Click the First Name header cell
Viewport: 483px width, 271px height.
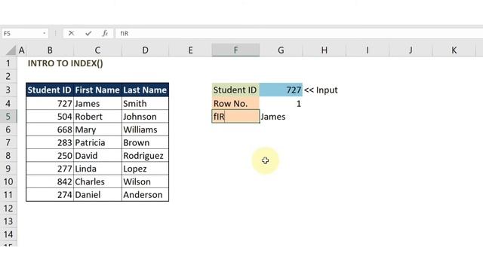97,90
